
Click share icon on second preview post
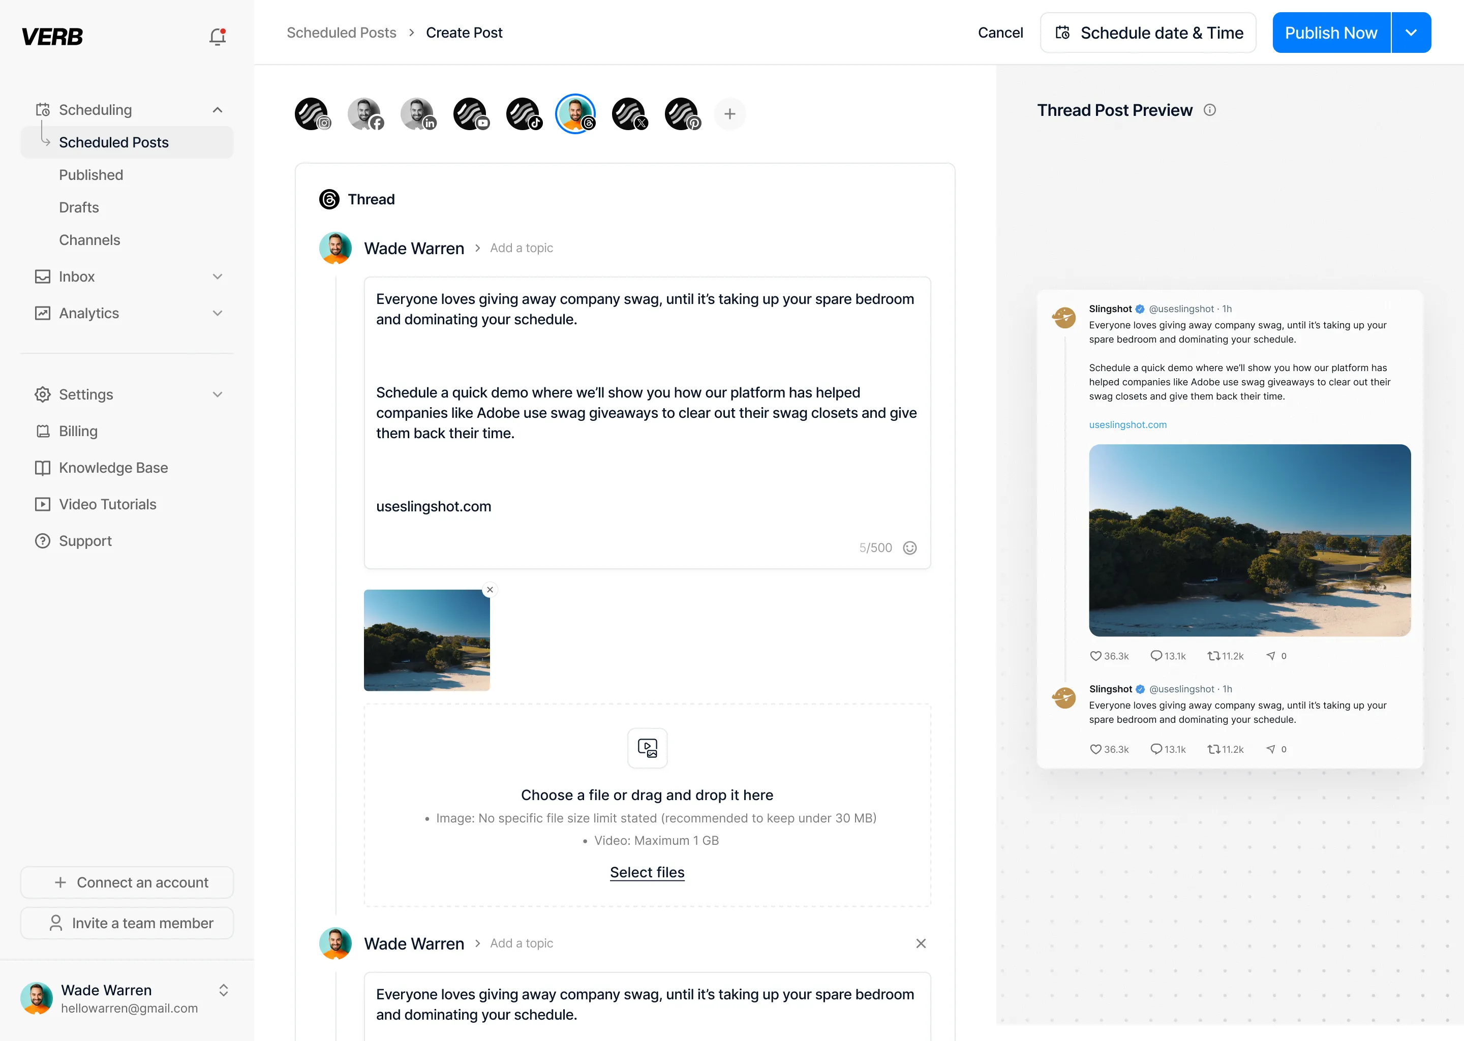[x=1270, y=749]
